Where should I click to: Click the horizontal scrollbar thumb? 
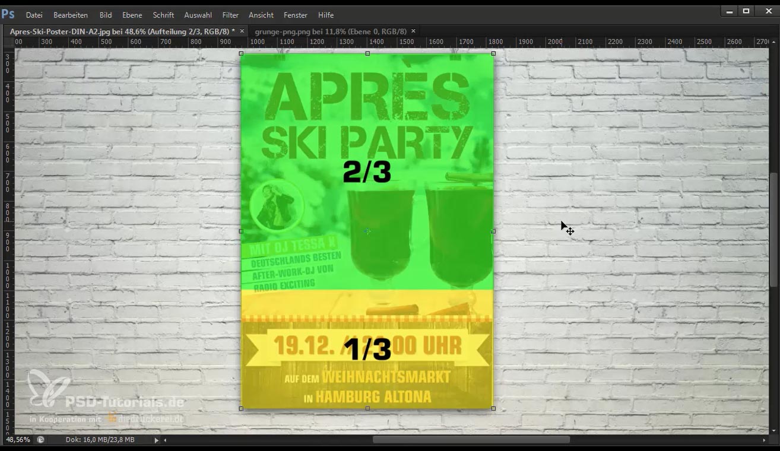coord(471,440)
